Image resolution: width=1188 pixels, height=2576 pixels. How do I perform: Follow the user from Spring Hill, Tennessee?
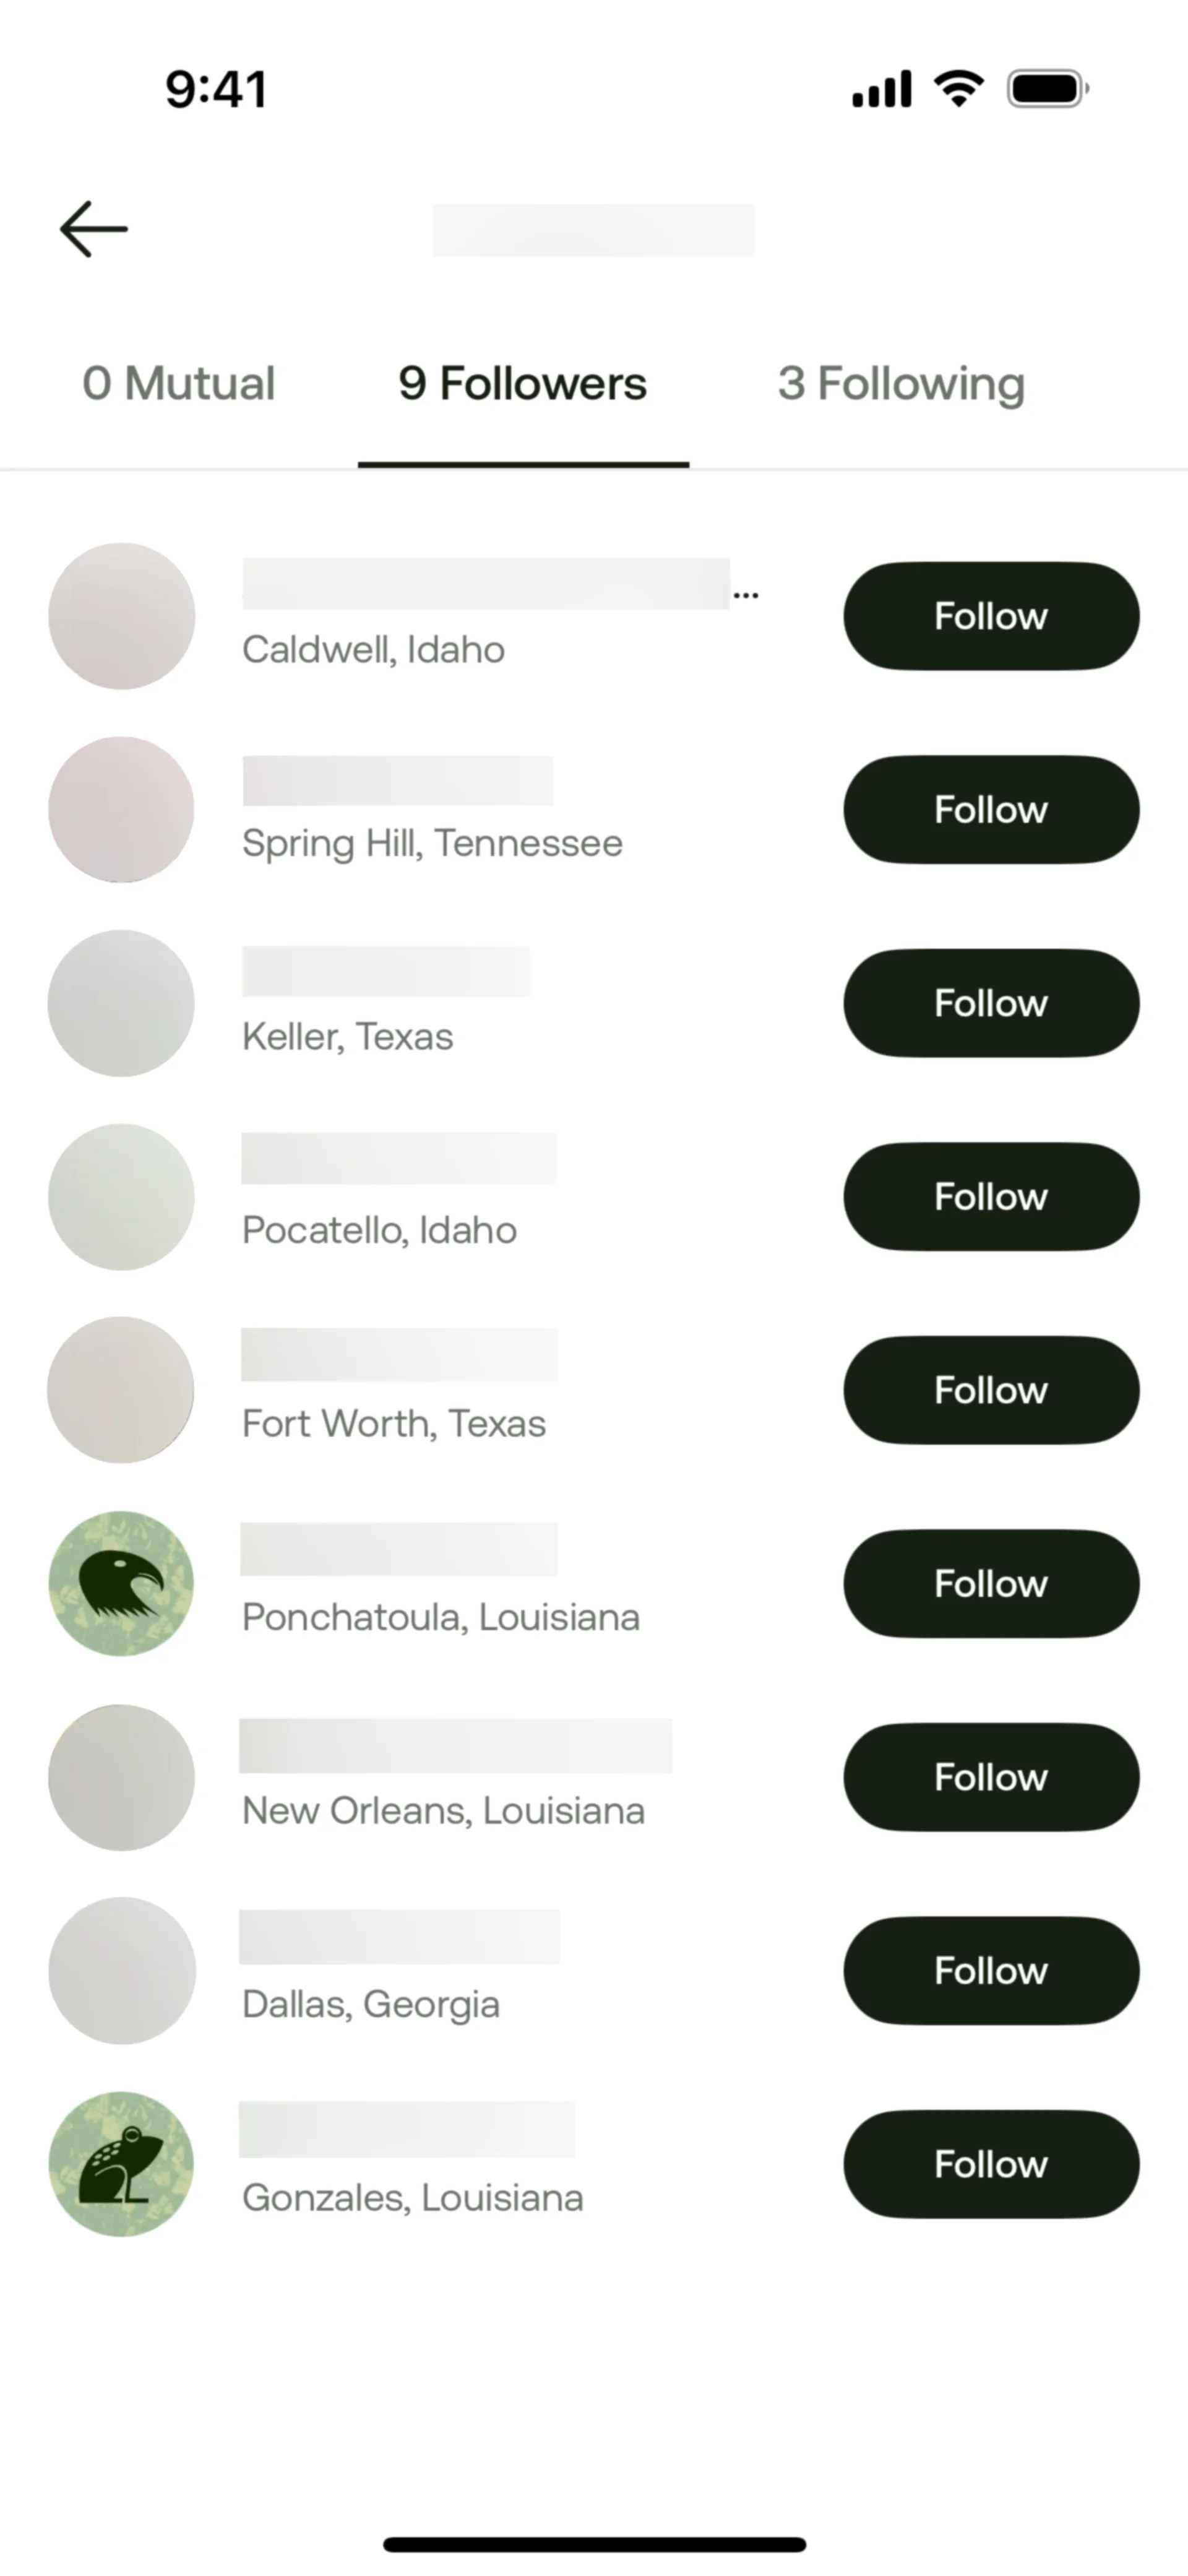point(990,810)
